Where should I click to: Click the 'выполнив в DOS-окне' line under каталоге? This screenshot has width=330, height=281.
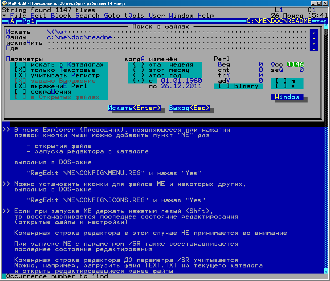pos(53,162)
